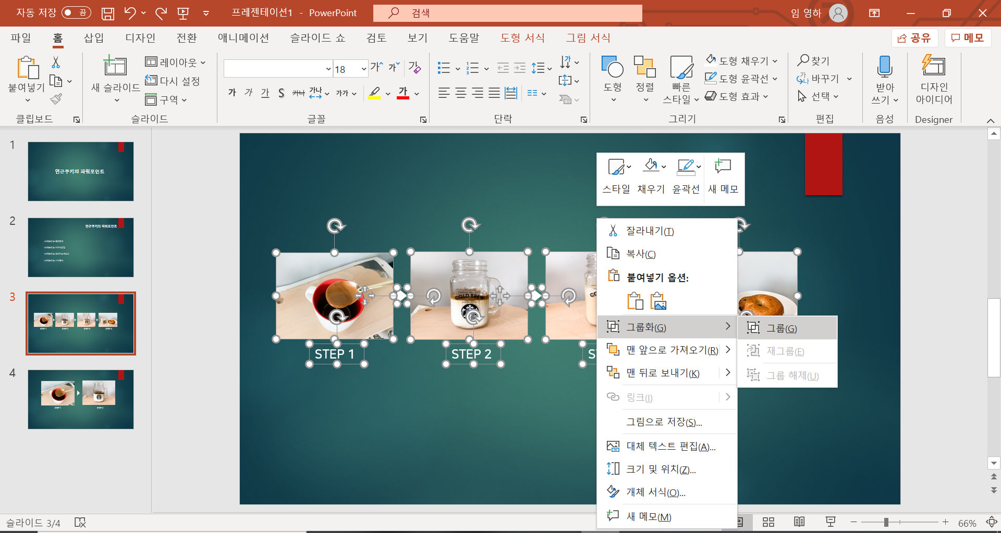The width and height of the screenshot is (1001, 533).
Task: Click the Arrange (정렬) icon
Action: pyautogui.click(x=645, y=67)
